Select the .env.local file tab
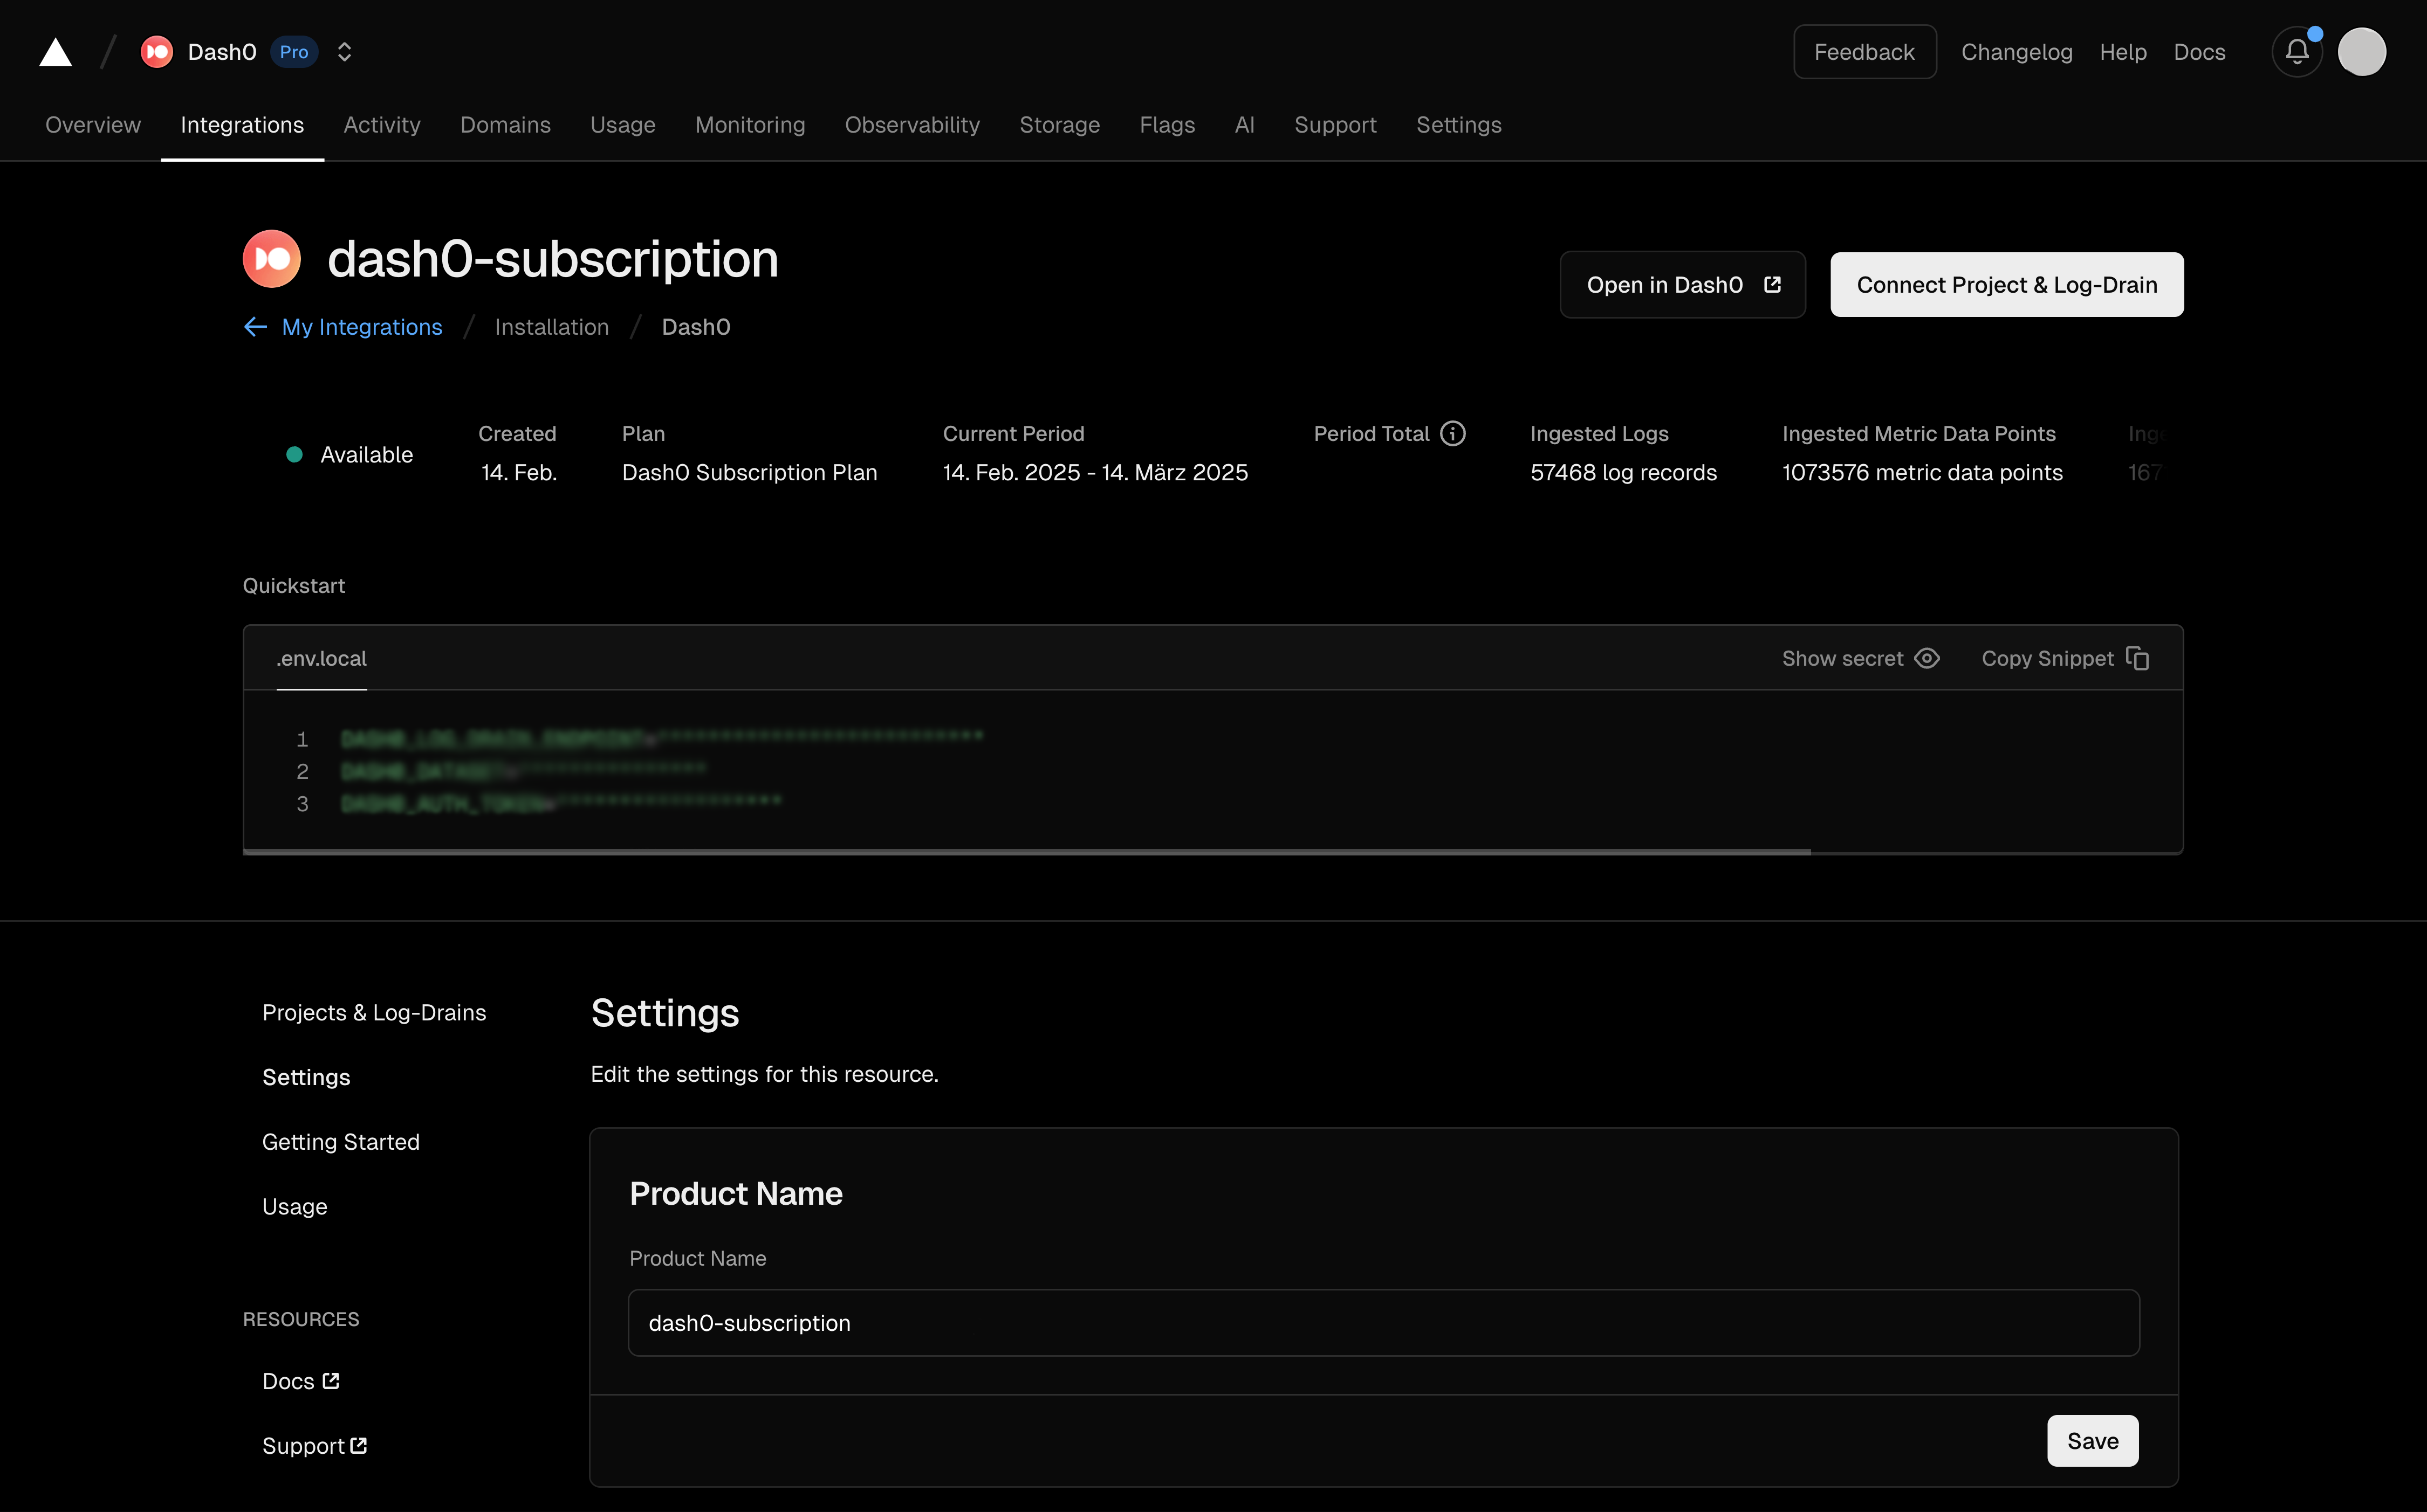Image resolution: width=2427 pixels, height=1512 pixels. (x=321, y=658)
